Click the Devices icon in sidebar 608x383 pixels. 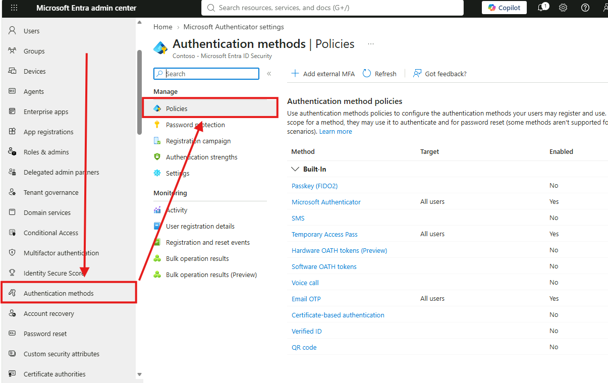coord(13,71)
